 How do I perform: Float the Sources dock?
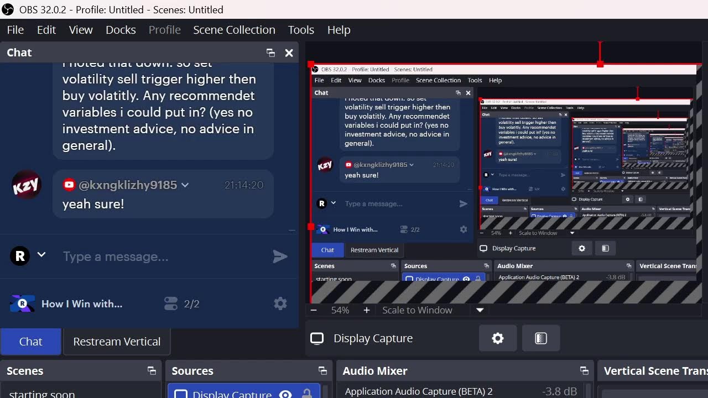click(323, 371)
